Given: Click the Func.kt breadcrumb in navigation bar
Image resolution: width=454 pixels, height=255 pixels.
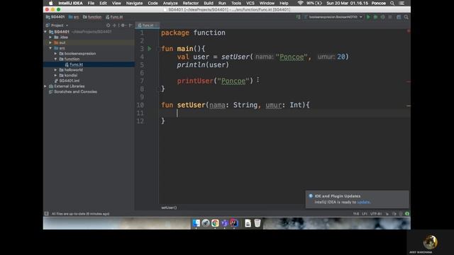Looking at the screenshot, I should [114, 17].
